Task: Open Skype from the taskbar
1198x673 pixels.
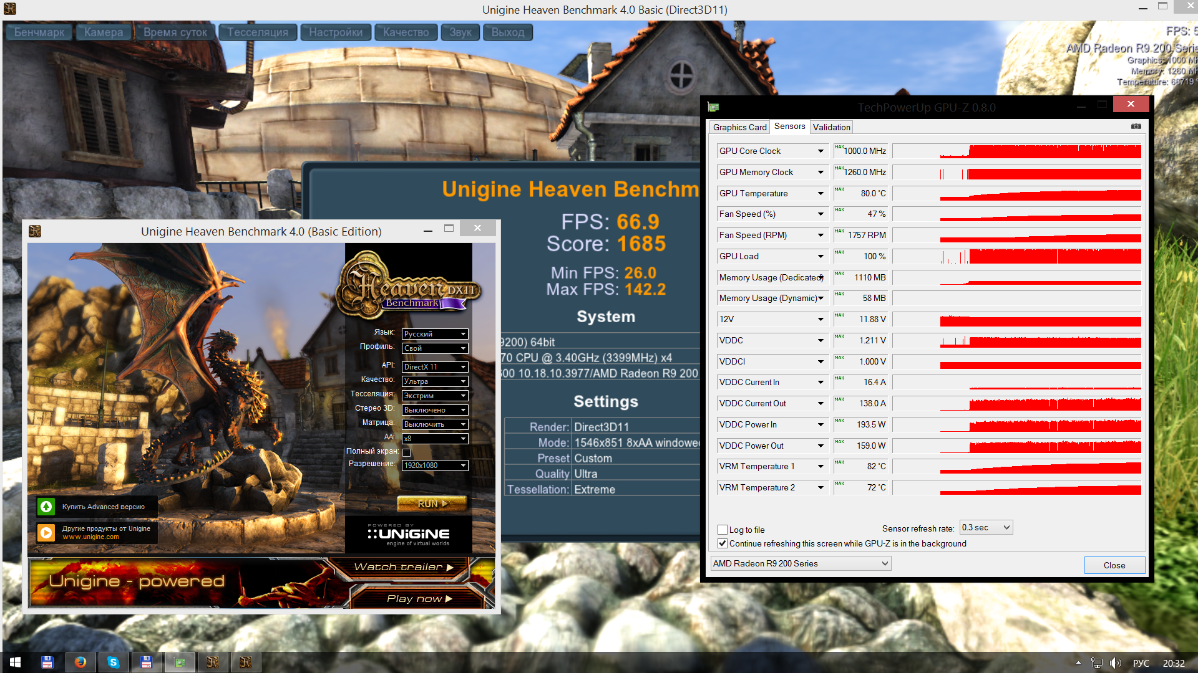Action: [x=114, y=662]
